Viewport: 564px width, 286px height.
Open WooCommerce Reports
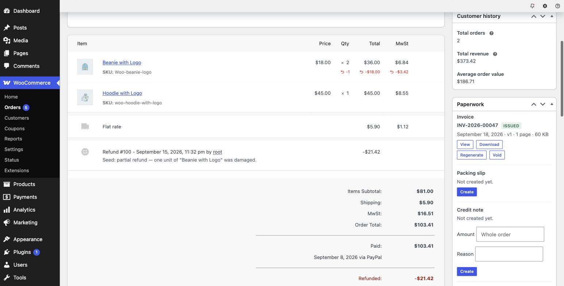[x=13, y=139]
